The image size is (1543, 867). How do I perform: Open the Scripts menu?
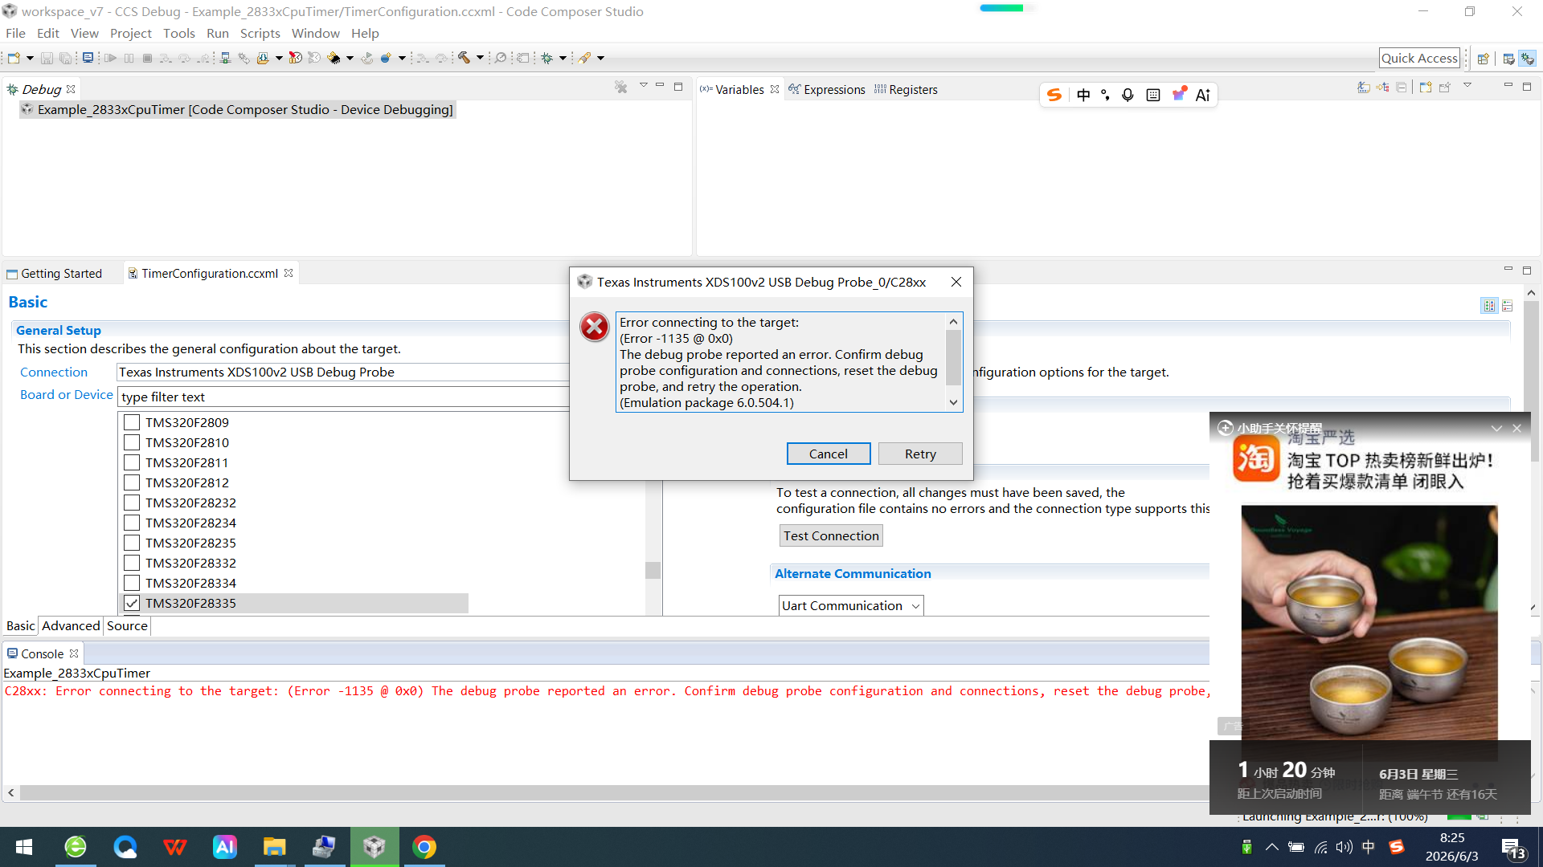click(260, 33)
